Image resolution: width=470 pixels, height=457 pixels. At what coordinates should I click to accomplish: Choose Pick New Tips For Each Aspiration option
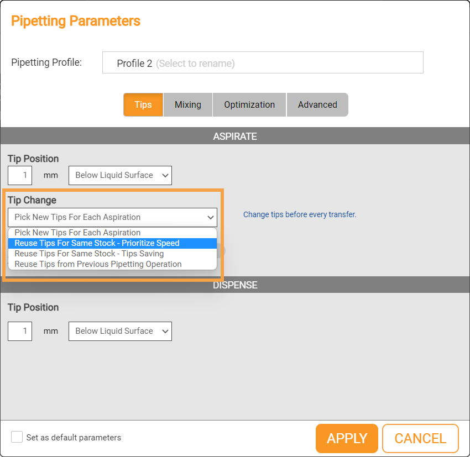pyautogui.click(x=77, y=233)
